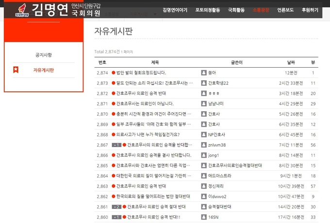Click comment count badge on post 2,867
The image size is (330, 223).
click(x=116, y=145)
